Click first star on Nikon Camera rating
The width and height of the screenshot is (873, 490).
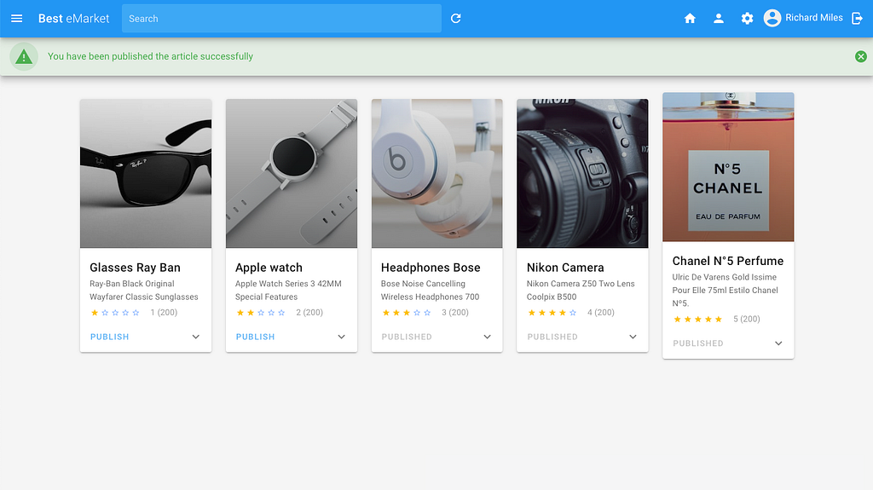pos(532,313)
